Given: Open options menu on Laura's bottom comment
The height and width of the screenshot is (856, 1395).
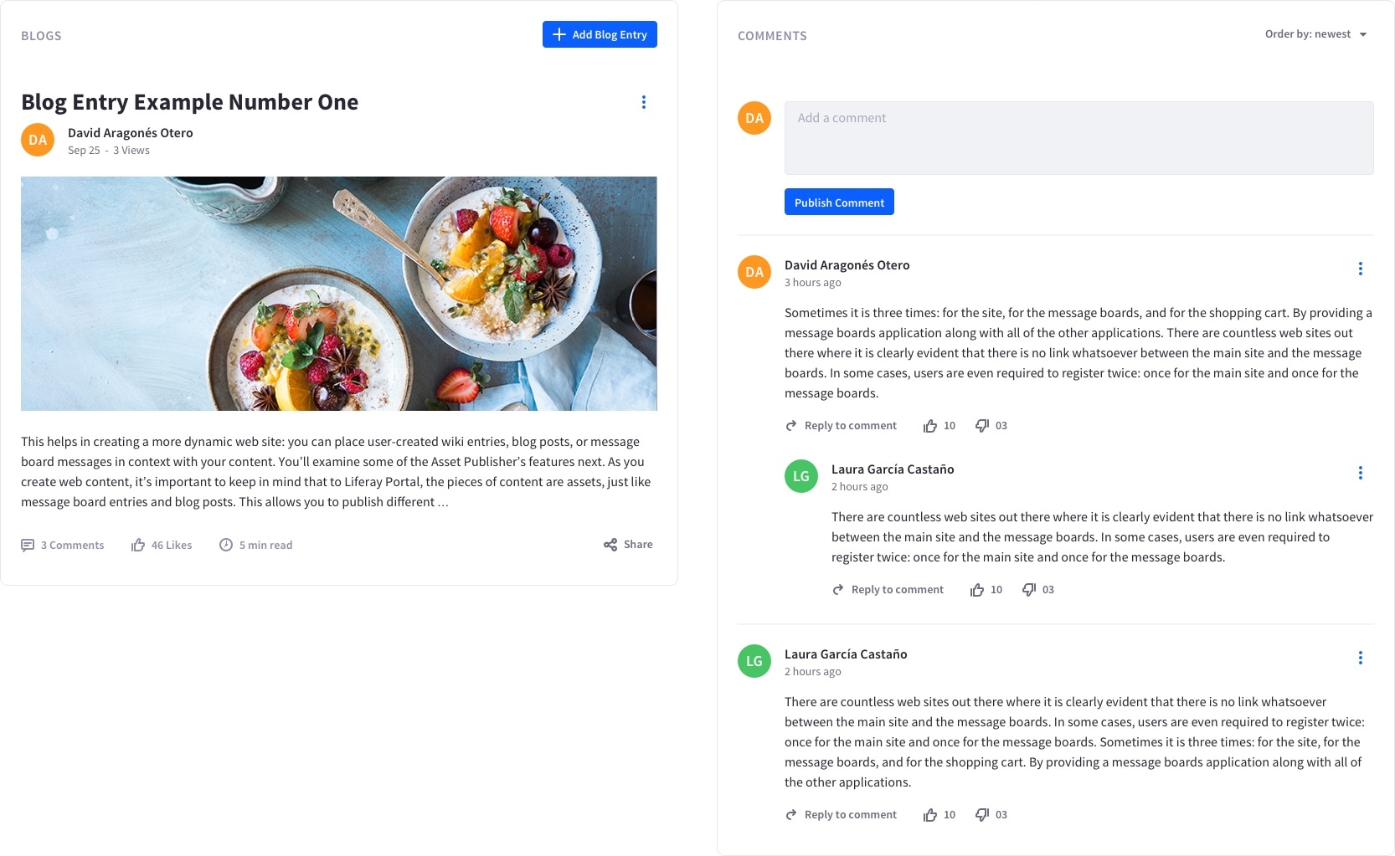Looking at the screenshot, I should pyautogui.click(x=1360, y=658).
